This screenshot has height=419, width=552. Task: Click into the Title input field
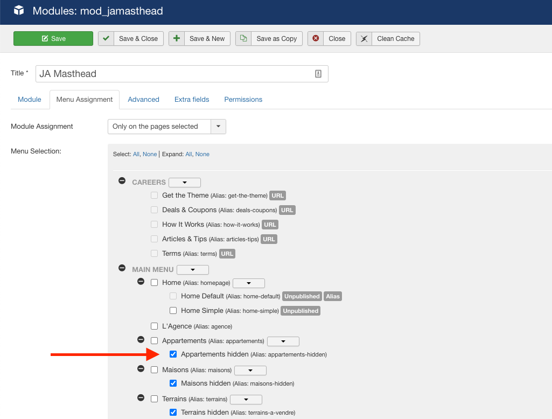click(x=172, y=74)
